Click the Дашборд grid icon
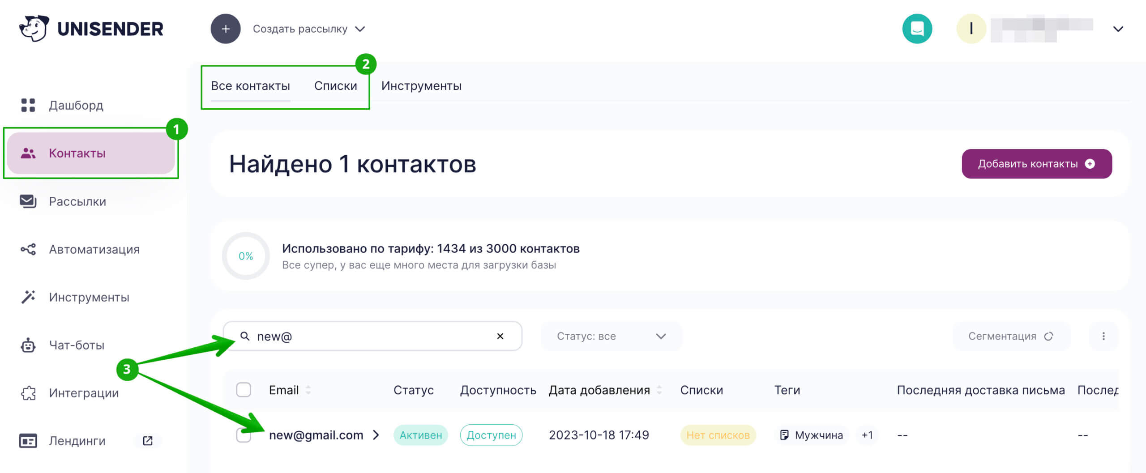This screenshot has width=1146, height=473. point(28,105)
